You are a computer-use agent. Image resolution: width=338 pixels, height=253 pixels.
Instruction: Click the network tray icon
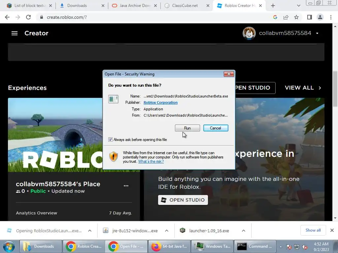tap(297, 247)
